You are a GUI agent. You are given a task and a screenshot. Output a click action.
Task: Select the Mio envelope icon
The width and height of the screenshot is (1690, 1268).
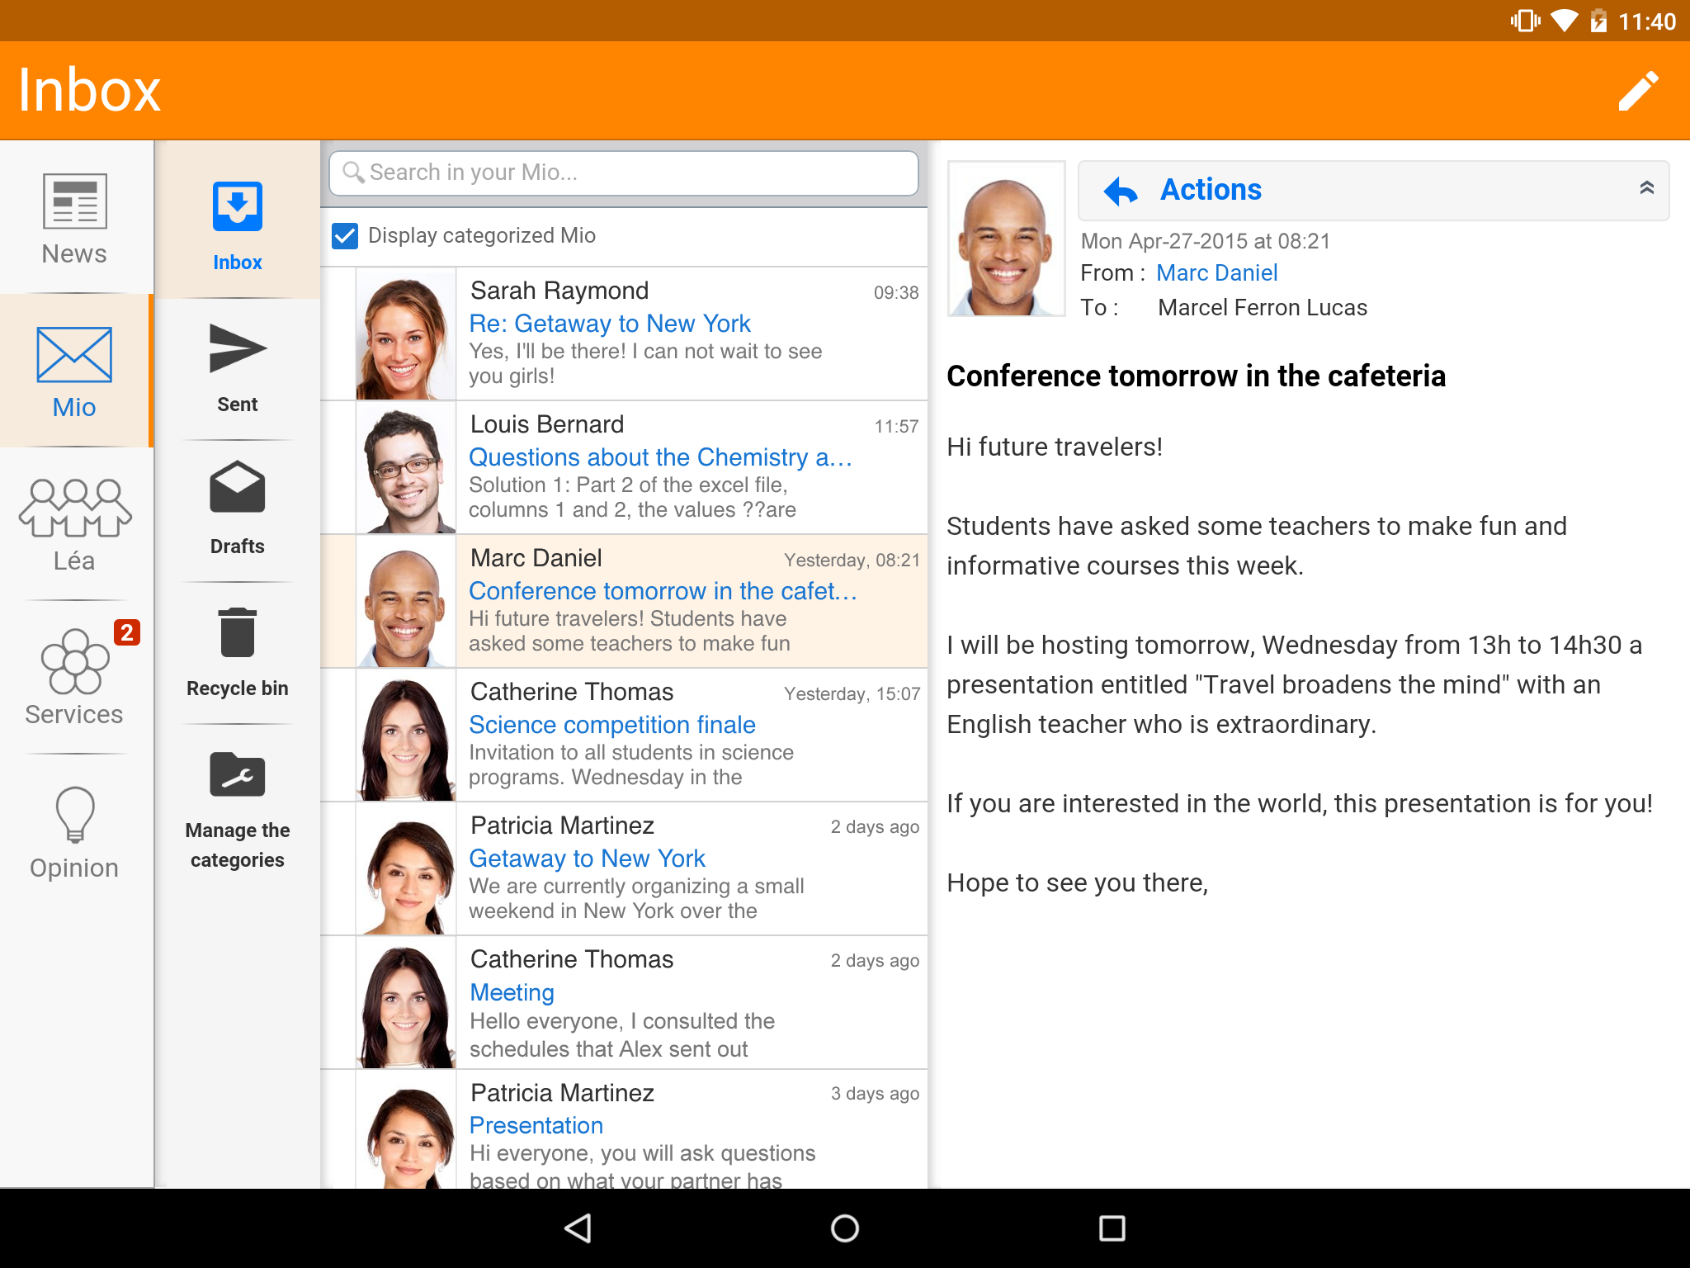tap(74, 355)
